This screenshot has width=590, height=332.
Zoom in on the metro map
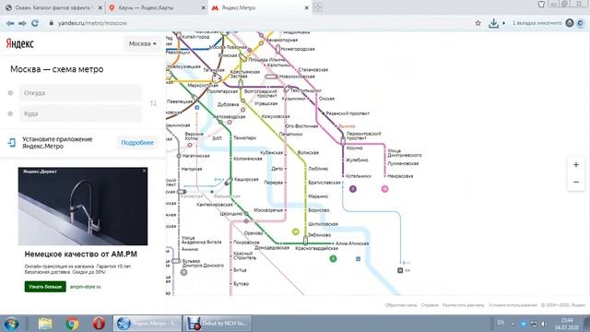575,165
